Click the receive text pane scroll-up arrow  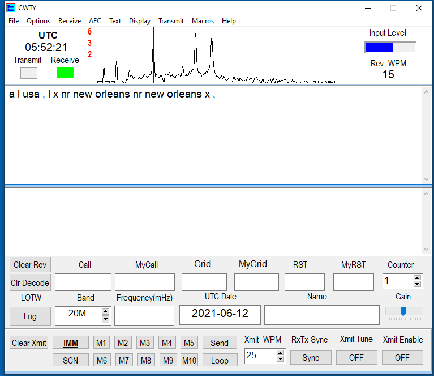click(426, 92)
